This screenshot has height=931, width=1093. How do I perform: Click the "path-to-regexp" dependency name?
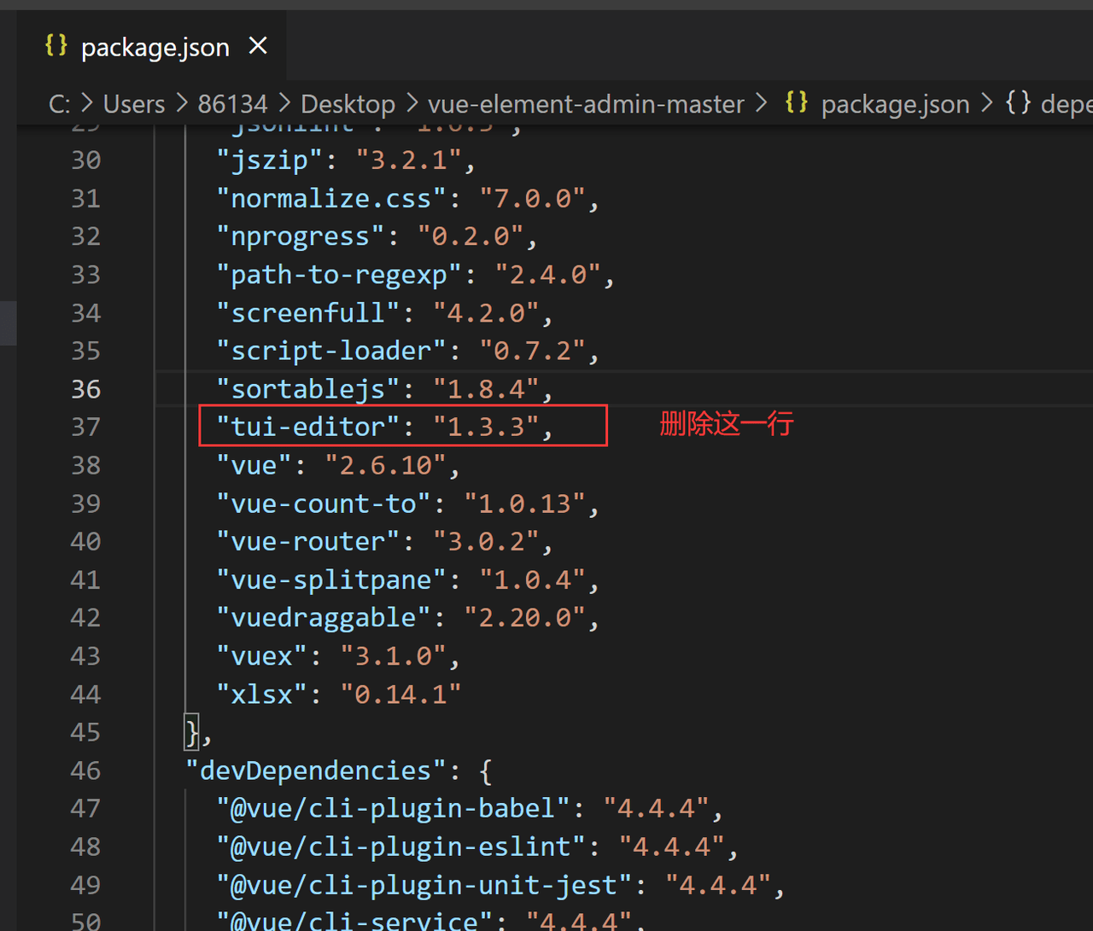(x=340, y=275)
